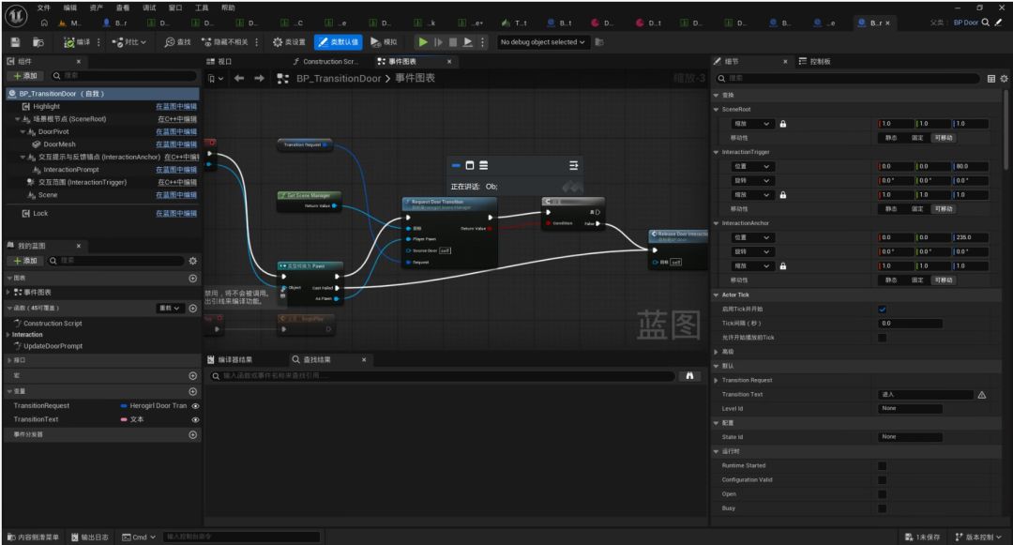The height and width of the screenshot is (545, 1013).
Task: Open the 查找 find tool in the toolbar
Action: tap(177, 42)
